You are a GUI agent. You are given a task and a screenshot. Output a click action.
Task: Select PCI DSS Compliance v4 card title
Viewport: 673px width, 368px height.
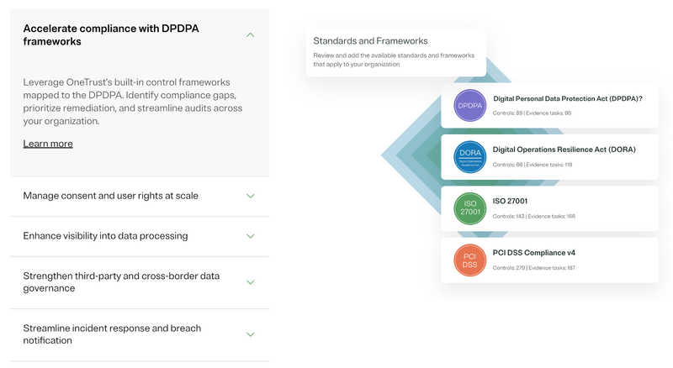coord(534,252)
